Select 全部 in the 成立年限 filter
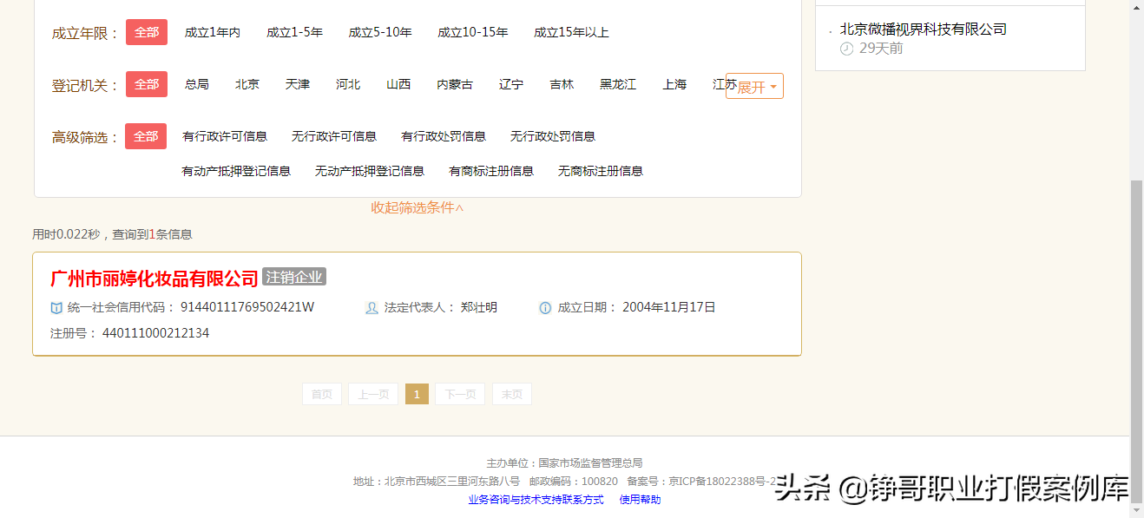The width and height of the screenshot is (1144, 518). (x=147, y=32)
